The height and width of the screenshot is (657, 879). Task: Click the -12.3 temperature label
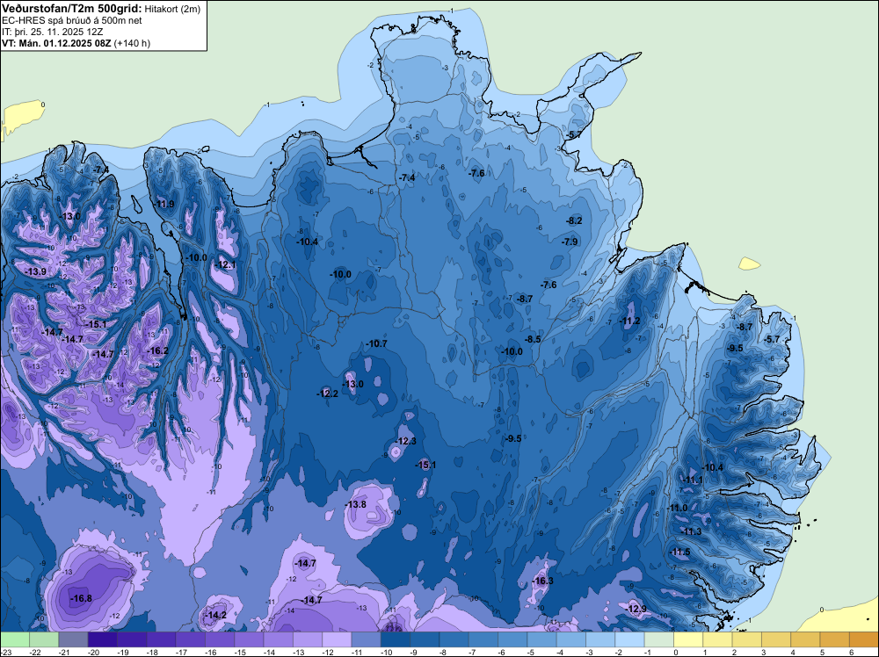pos(406,441)
